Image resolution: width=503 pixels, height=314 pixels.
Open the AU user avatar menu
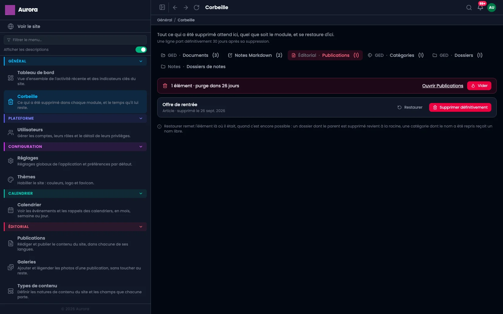coord(492,8)
